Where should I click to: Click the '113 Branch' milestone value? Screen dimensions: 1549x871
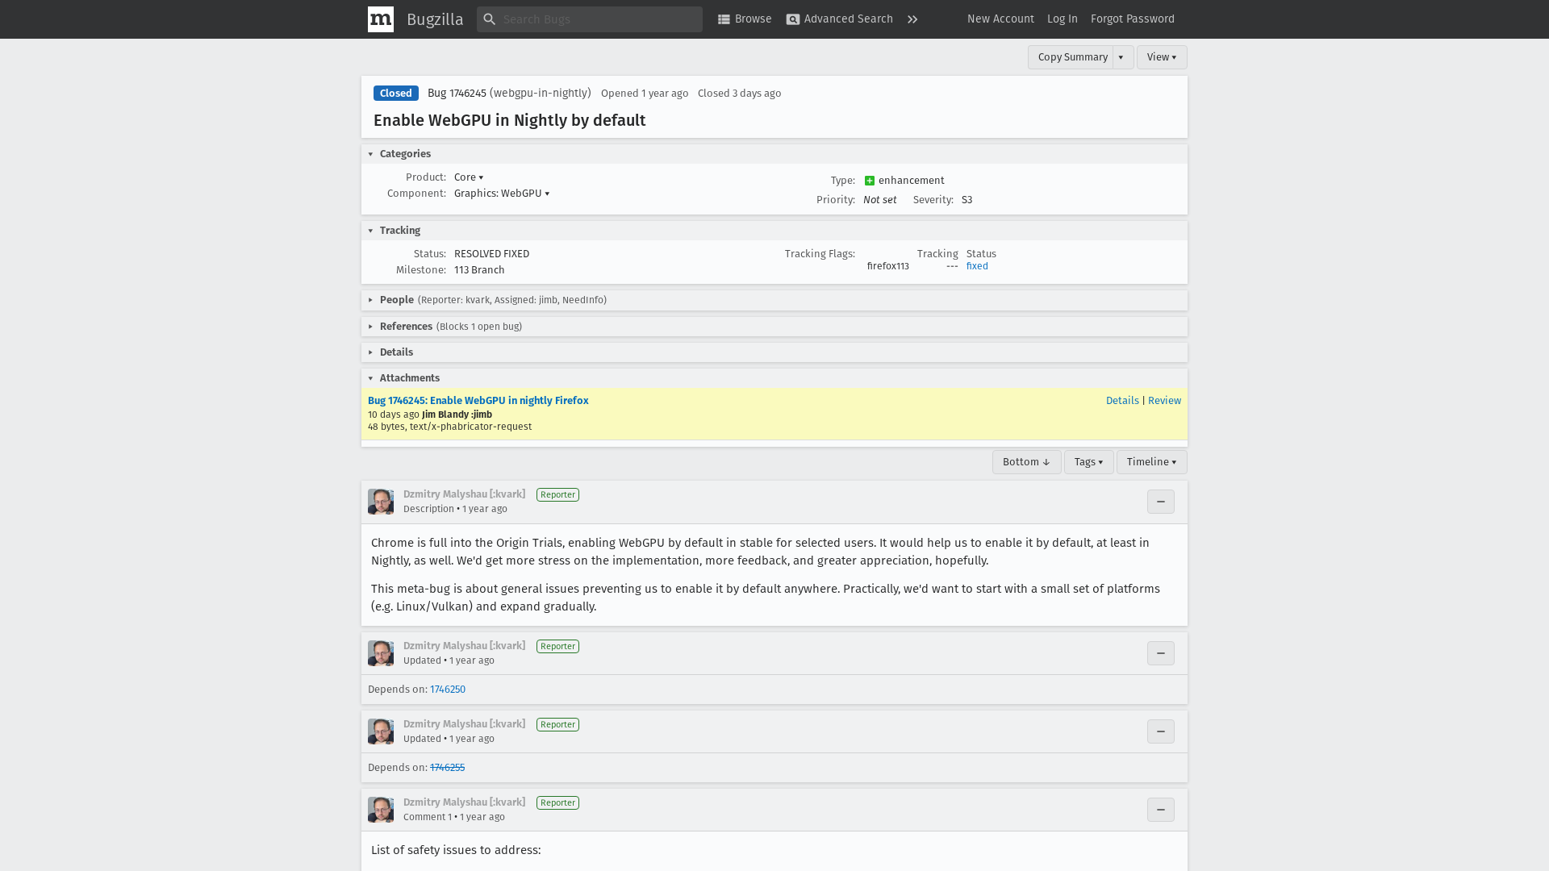coord(479,270)
